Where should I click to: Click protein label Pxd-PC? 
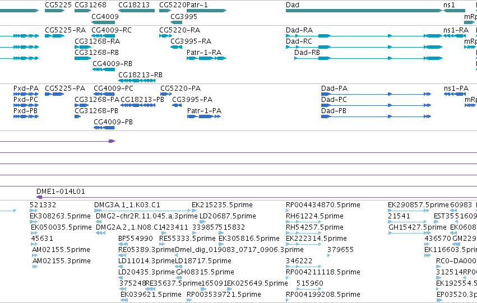tap(26, 100)
